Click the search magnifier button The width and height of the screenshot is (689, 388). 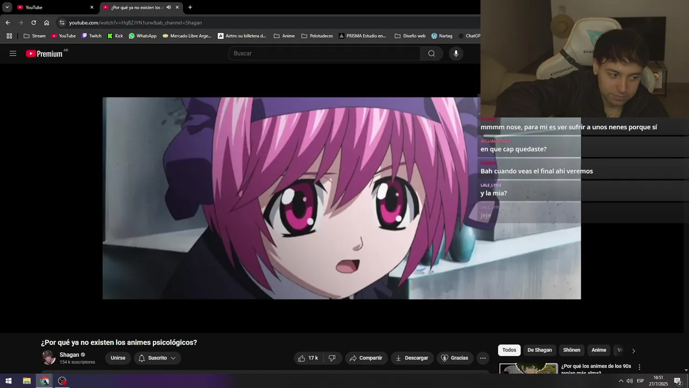[x=431, y=53]
